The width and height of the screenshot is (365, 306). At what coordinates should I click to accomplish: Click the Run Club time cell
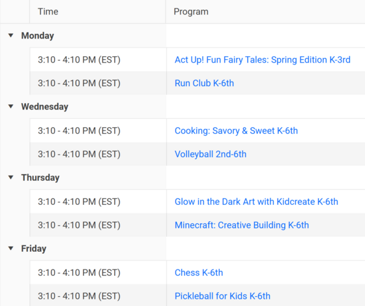tap(98, 84)
